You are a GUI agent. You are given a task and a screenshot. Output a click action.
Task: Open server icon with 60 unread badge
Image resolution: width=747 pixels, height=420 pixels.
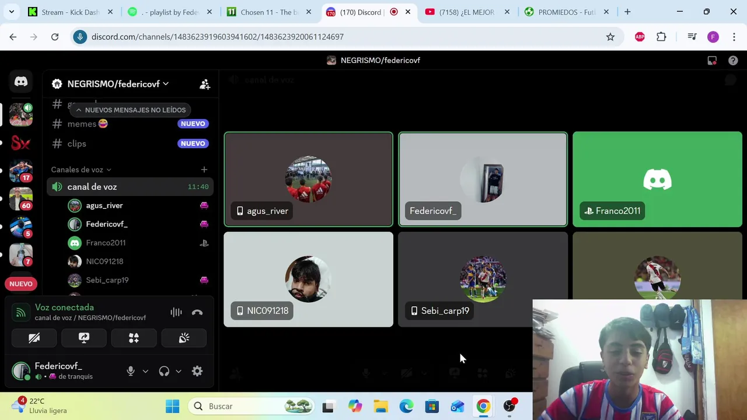tap(21, 199)
